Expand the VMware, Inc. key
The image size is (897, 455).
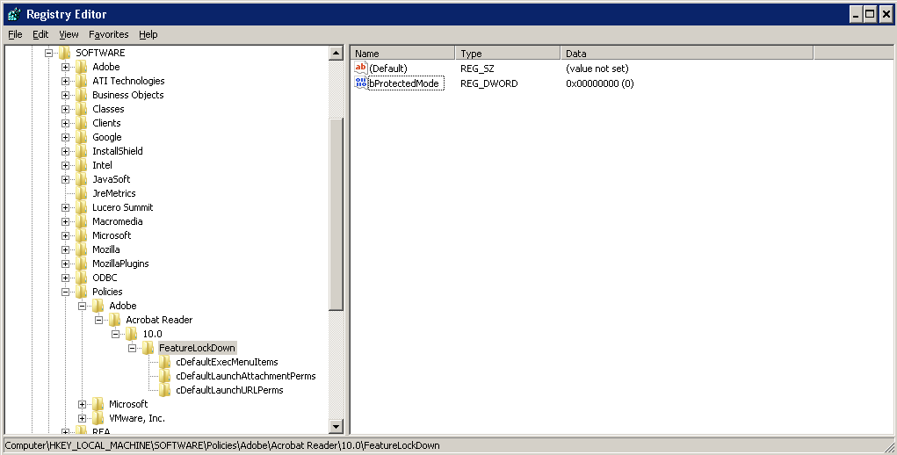coord(82,418)
